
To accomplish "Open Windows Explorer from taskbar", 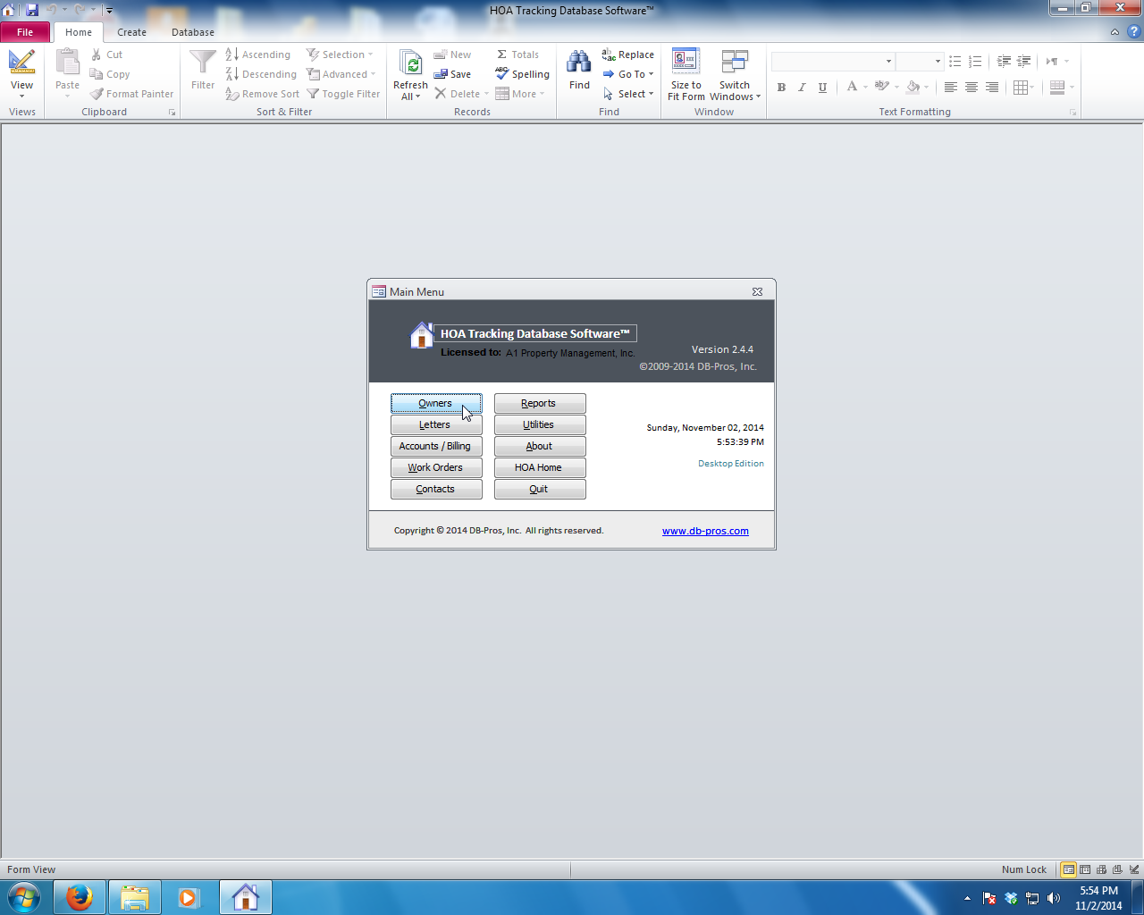I will point(135,897).
